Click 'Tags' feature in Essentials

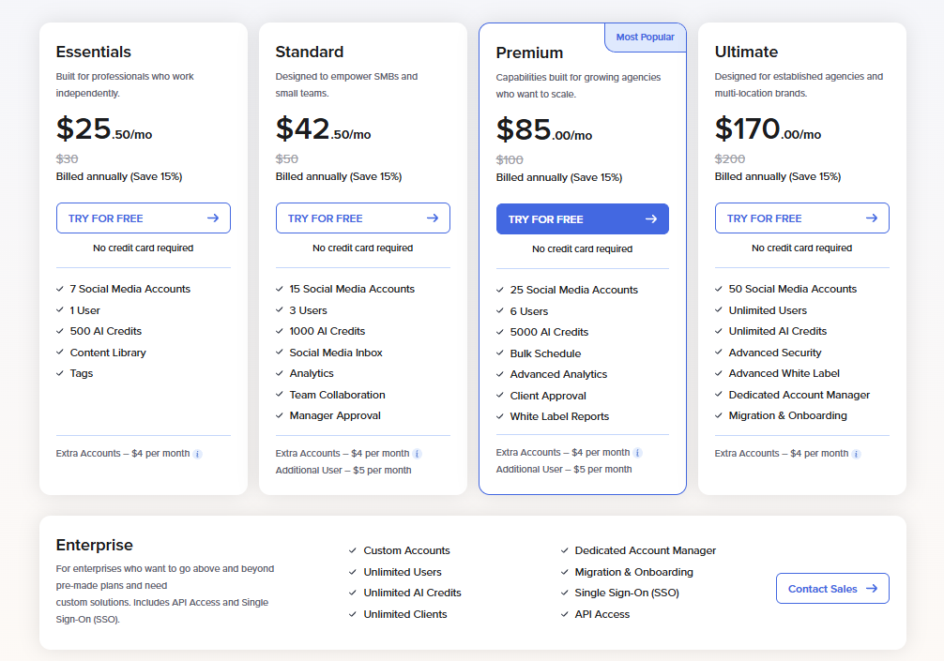(x=82, y=373)
